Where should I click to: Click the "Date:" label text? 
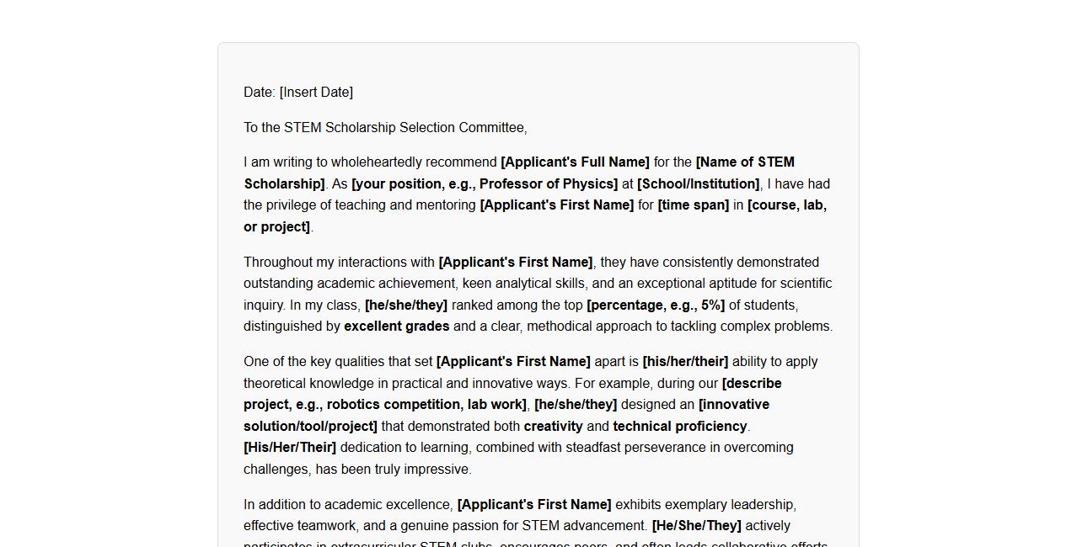pos(260,93)
